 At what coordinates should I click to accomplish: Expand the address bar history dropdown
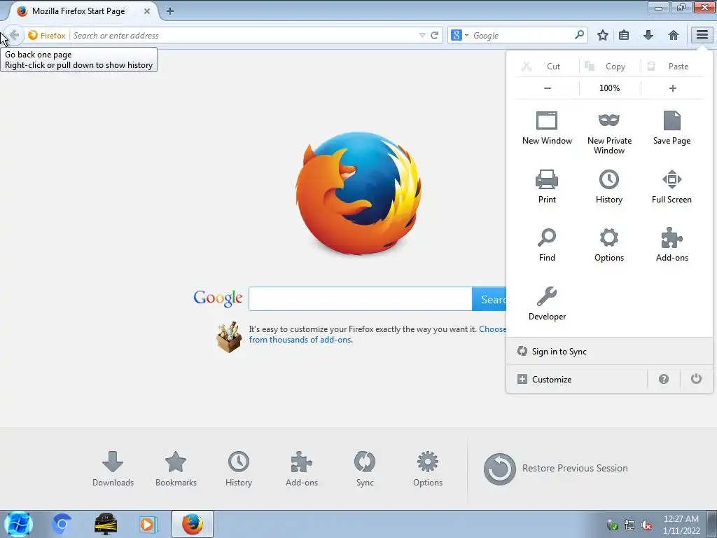pos(422,35)
